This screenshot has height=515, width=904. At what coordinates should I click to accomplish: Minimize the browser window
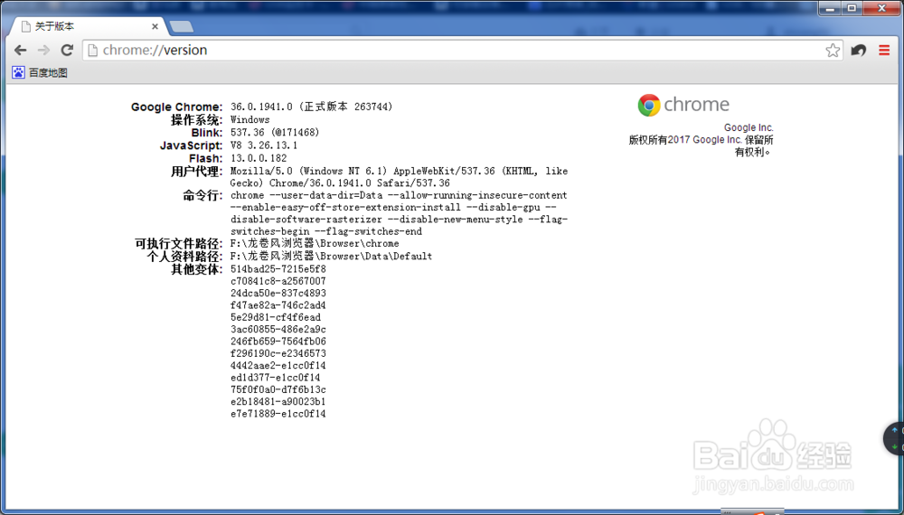(830, 8)
